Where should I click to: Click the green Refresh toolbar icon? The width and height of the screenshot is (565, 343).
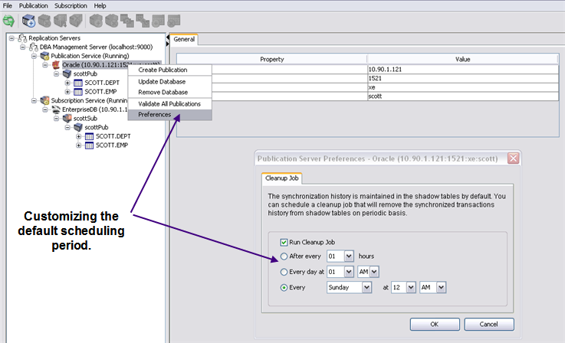[8, 21]
